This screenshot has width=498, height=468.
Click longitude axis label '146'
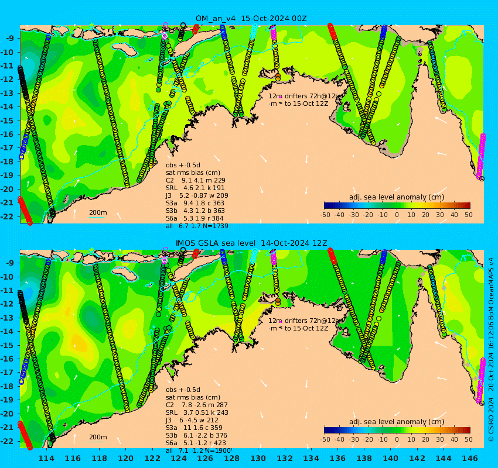(x=470, y=459)
